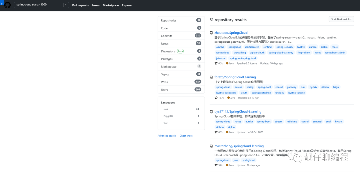
Task: Click the star icon showing 6.5k stars
Action: [216, 63]
